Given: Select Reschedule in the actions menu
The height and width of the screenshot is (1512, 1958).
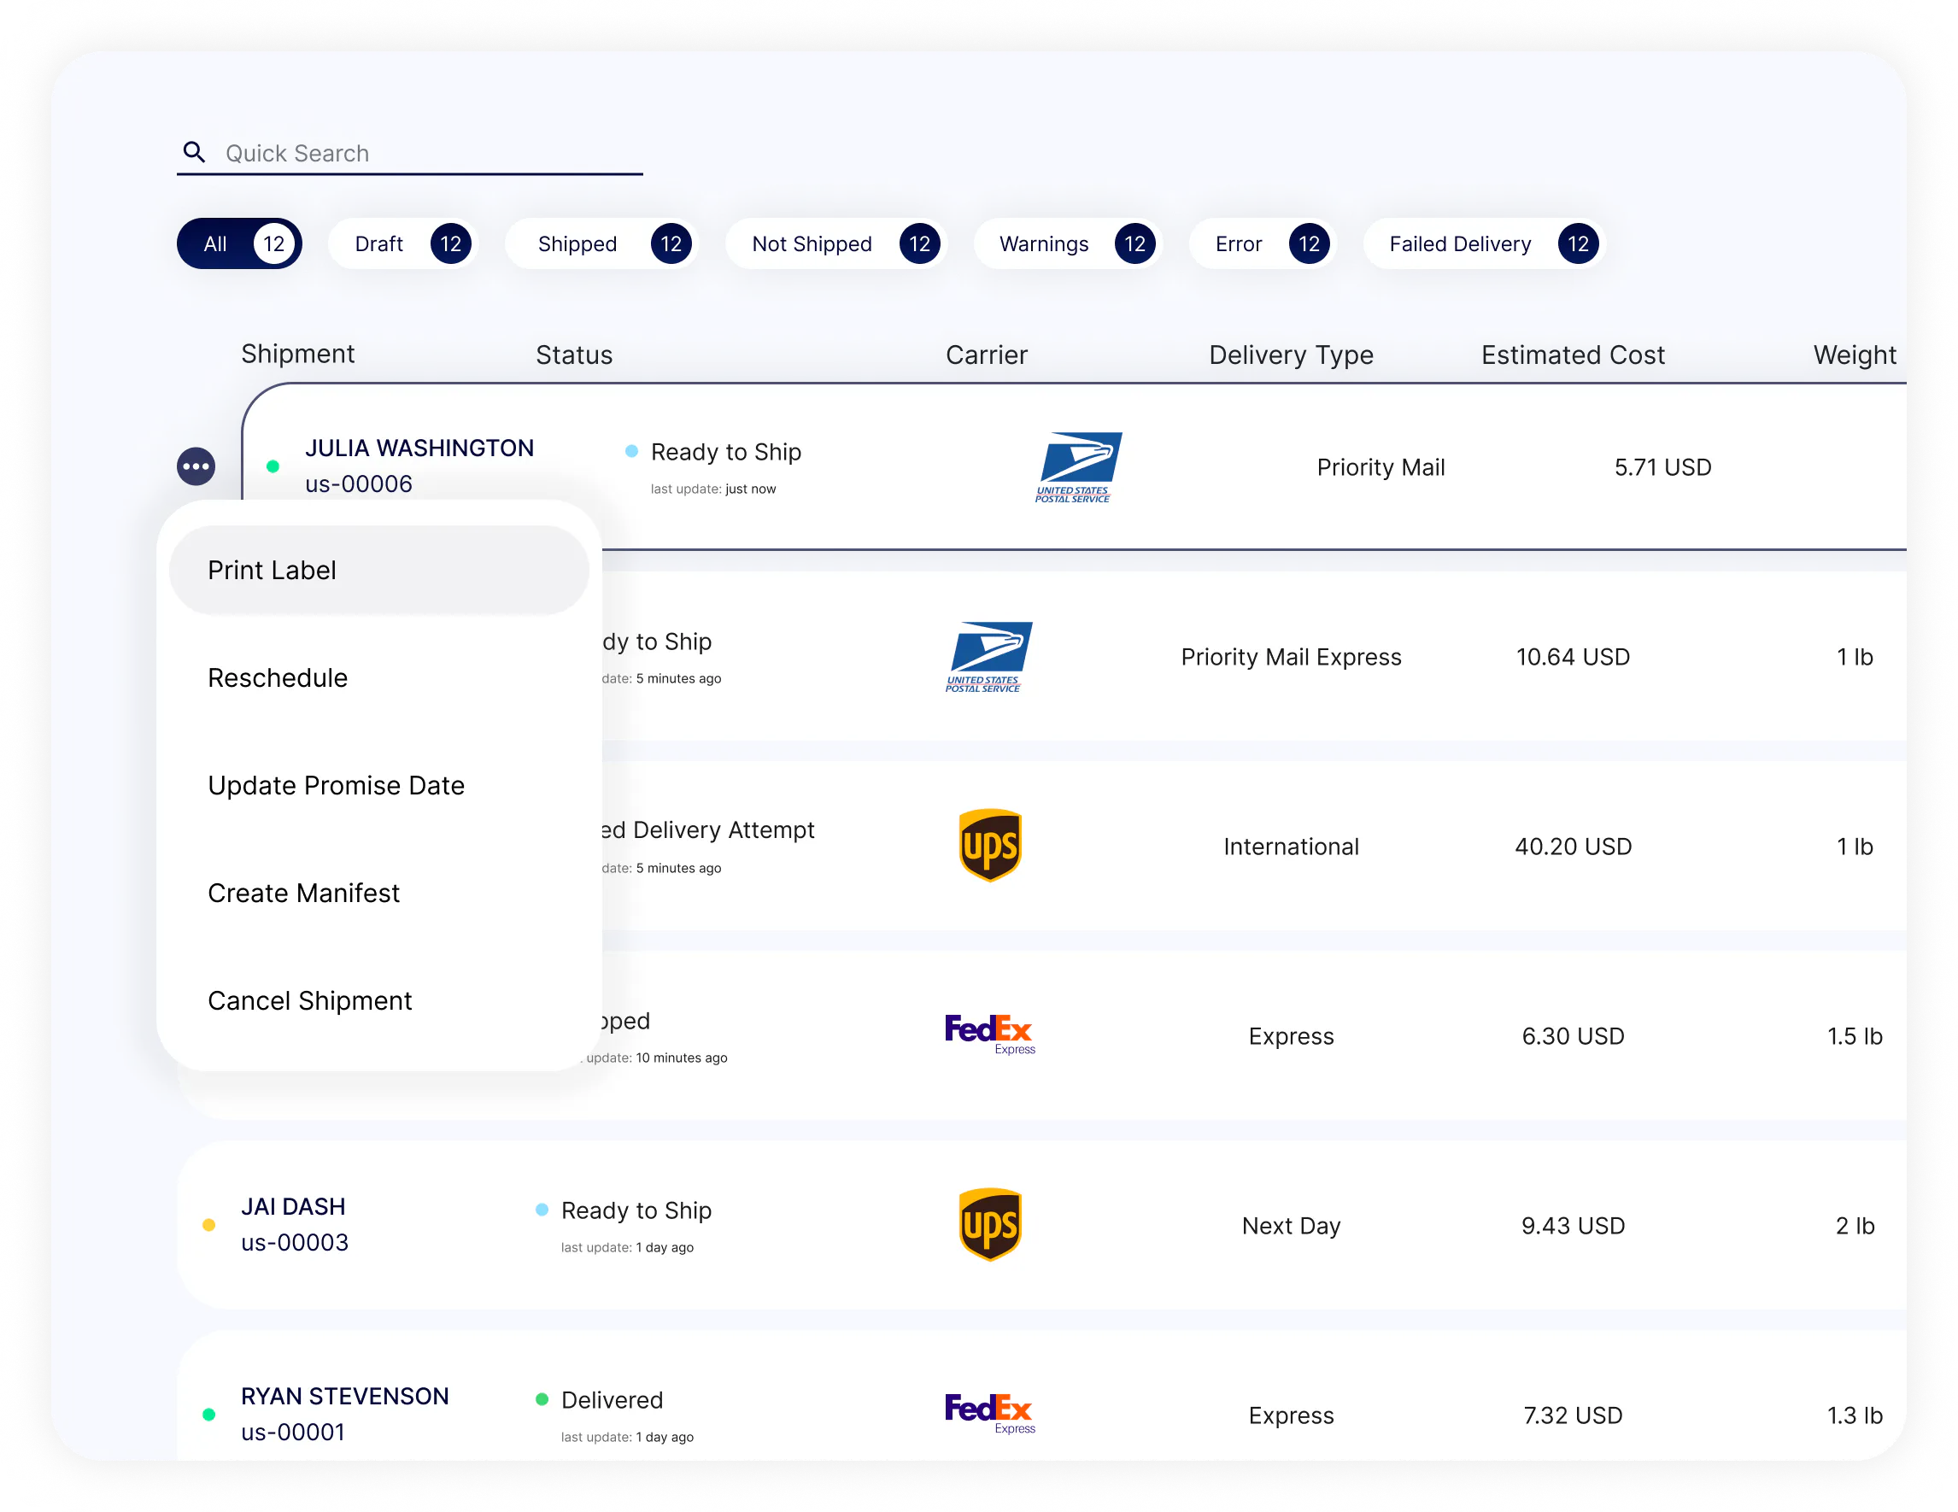Looking at the screenshot, I should (278, 677).
